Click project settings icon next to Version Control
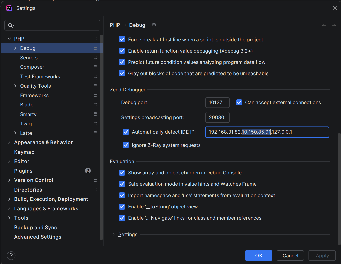Image resolution: width=341 pixels, height=264 pixels. pos(95,180)
